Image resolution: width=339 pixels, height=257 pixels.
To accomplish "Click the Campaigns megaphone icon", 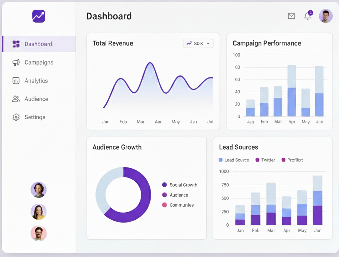I will click(x=16, y=63).
